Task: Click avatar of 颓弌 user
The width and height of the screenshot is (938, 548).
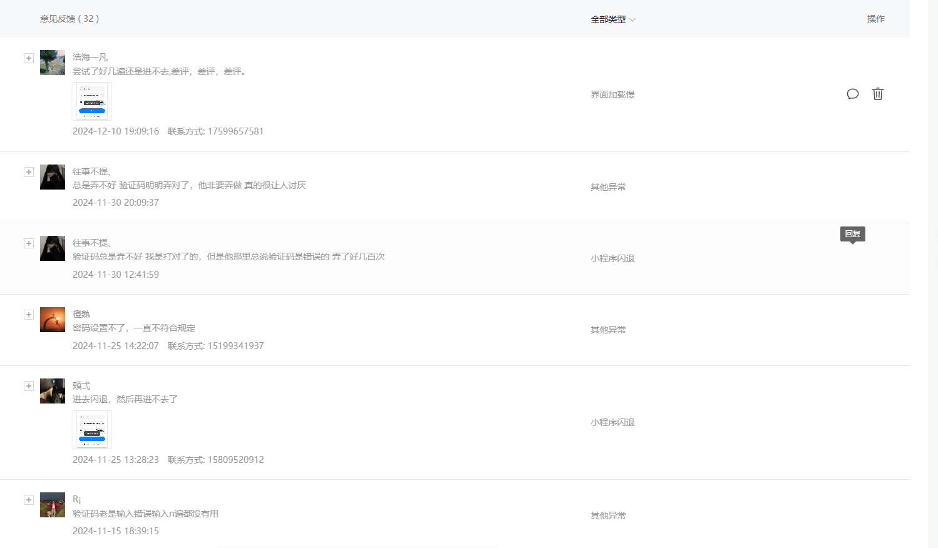Action: point(53,391)
